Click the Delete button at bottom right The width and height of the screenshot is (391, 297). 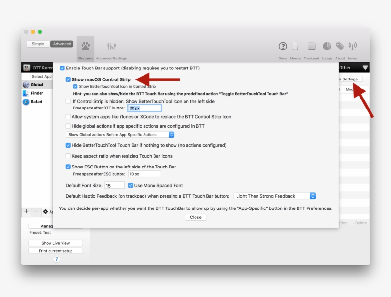coord(360,223)
